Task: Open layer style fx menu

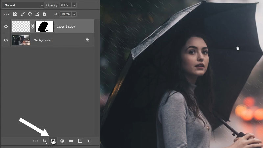Action: (x=44, y=141)
